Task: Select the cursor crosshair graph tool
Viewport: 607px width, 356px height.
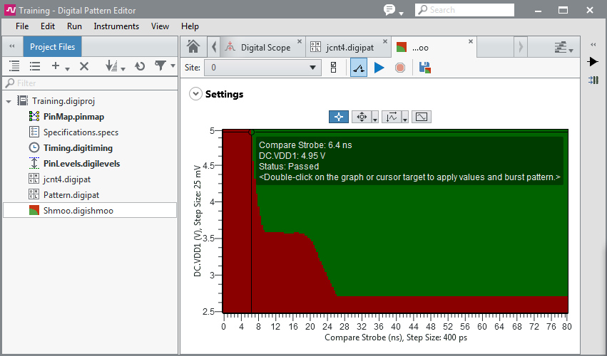Action: pyautogui.click(x=338, y=117)
